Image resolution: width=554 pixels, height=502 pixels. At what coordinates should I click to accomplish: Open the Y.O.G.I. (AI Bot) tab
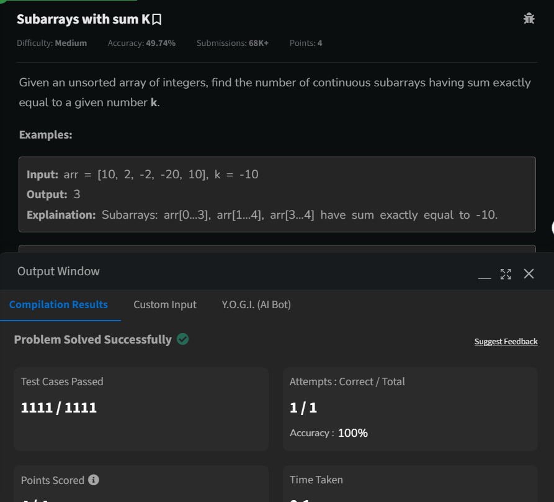256,304
